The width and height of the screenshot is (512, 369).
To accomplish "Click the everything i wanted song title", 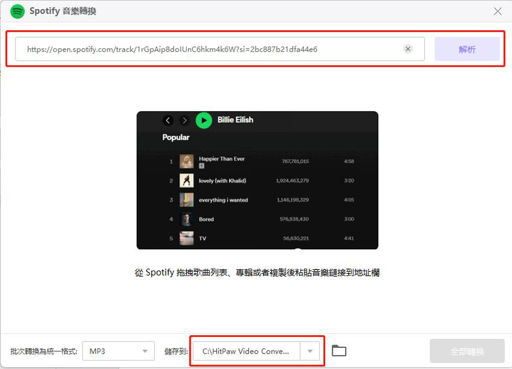I will tap(223, 200).
